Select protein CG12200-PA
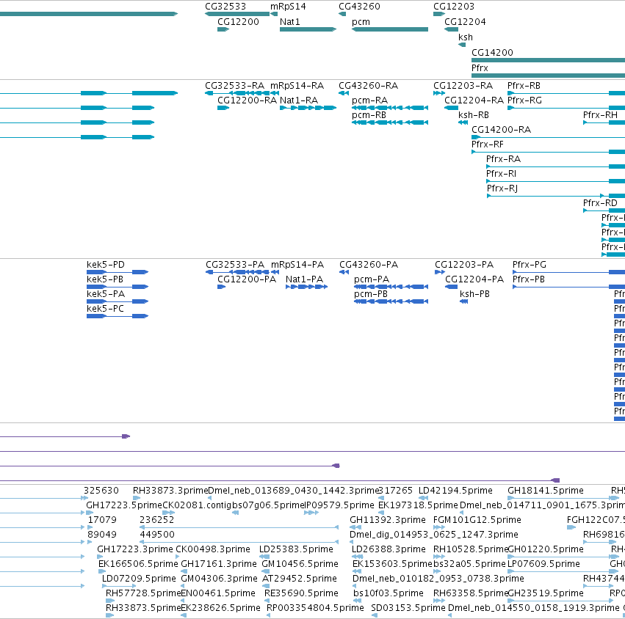625x619 pixels. 247,279
